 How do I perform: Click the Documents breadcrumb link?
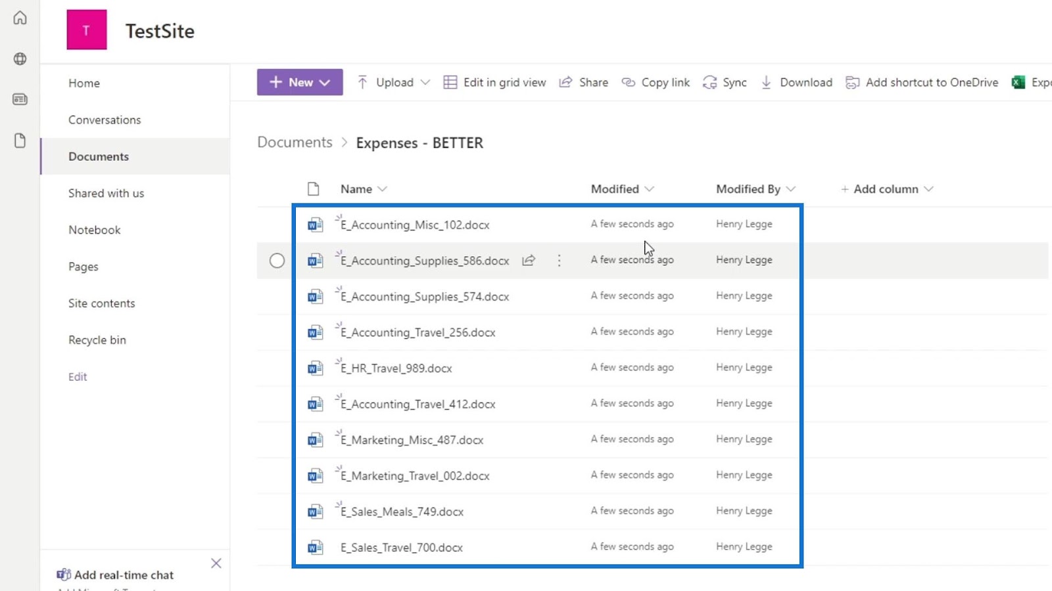pos(295,142)
